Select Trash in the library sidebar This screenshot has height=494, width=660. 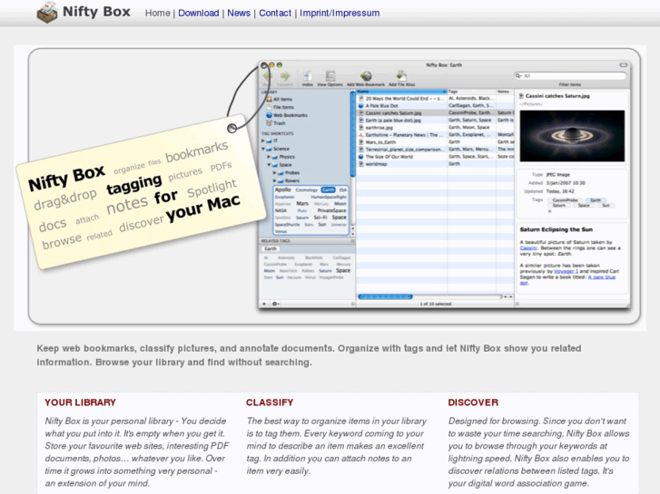point(276,123)
